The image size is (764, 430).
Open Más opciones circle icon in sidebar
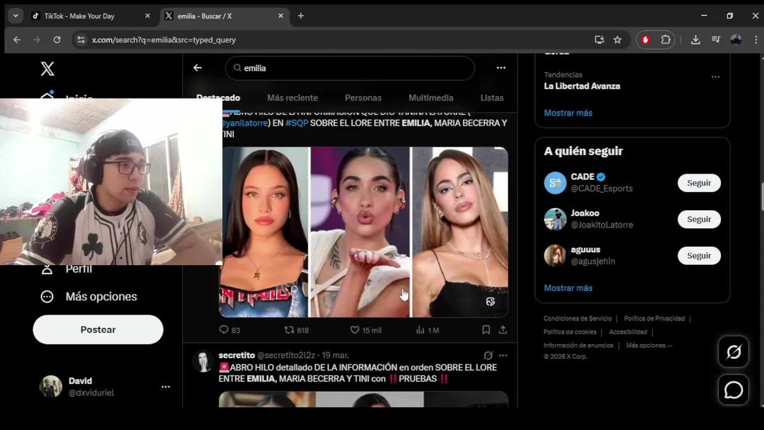point(47,297)
